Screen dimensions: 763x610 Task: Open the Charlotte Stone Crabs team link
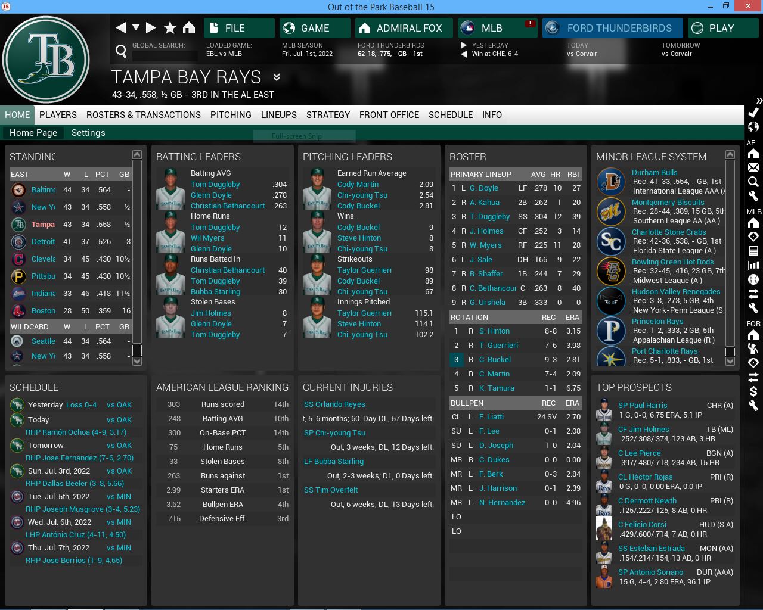(x=669, y=232)
